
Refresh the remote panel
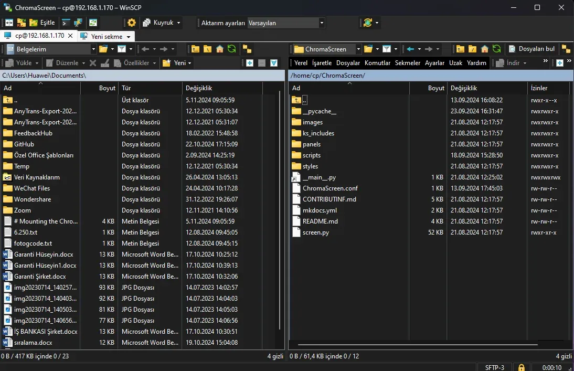coord(497,49)
